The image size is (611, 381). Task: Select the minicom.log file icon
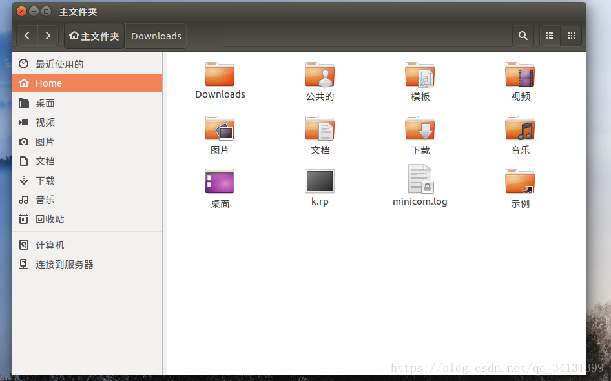coord(420,179)
